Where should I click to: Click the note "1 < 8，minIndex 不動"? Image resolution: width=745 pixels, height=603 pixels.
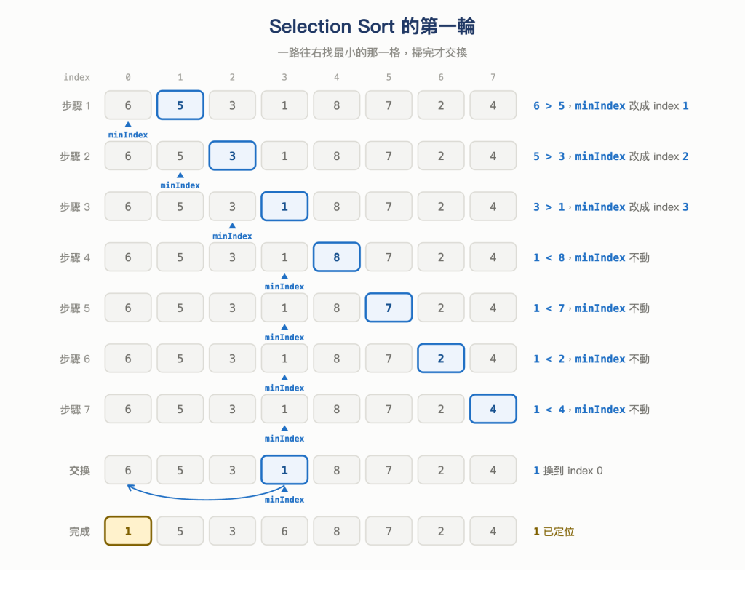click(x=591, y=257)
